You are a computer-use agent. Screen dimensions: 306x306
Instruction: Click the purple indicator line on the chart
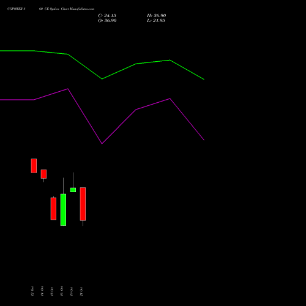[x=102, y=143]
